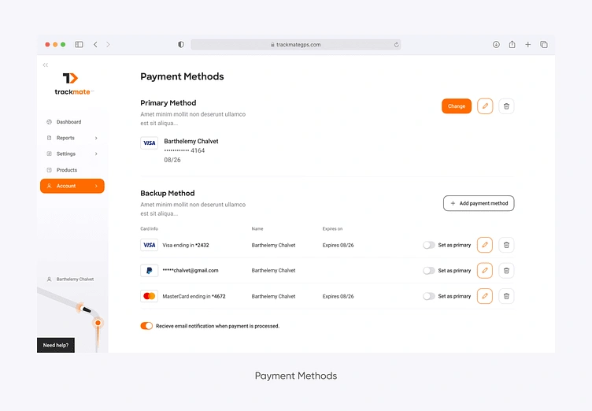Collapse the sidebar with double-chevron icon

(46, 65)
